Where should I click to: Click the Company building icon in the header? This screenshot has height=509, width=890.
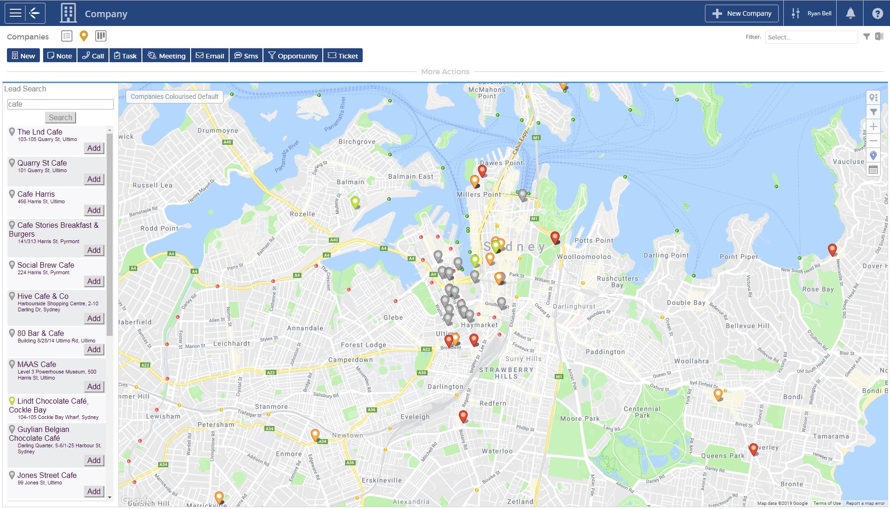pos(68,13)
